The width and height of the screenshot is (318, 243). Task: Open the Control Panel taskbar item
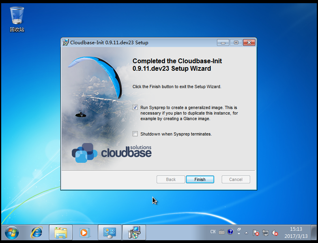tap(110, 232)
